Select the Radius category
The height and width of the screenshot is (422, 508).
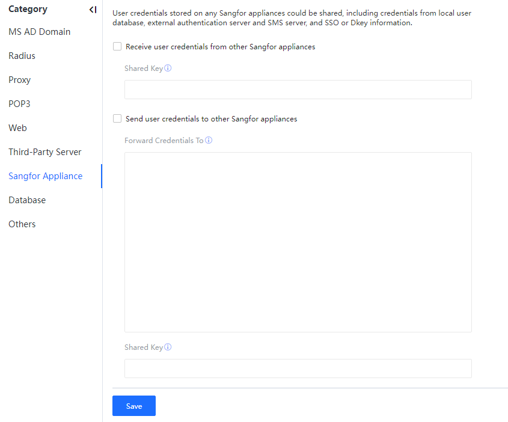click(x=22, y=56)
